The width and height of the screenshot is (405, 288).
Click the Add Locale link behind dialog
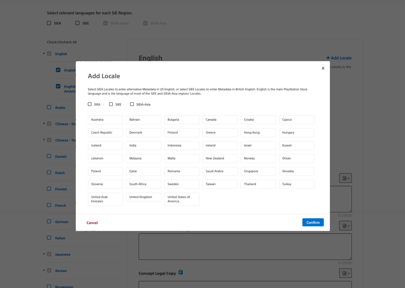pyautogui.click(x=339, y=58)
